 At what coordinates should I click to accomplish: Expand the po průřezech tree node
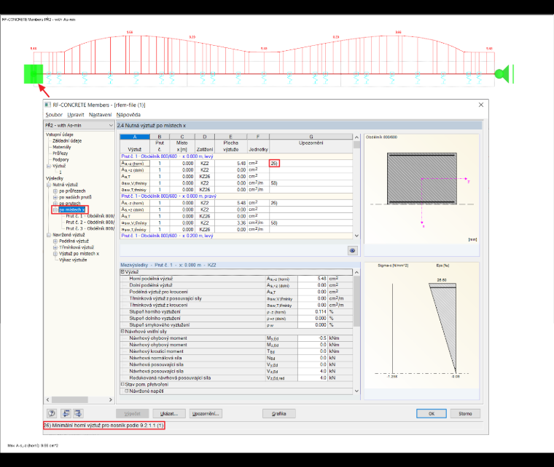point(55,191)
